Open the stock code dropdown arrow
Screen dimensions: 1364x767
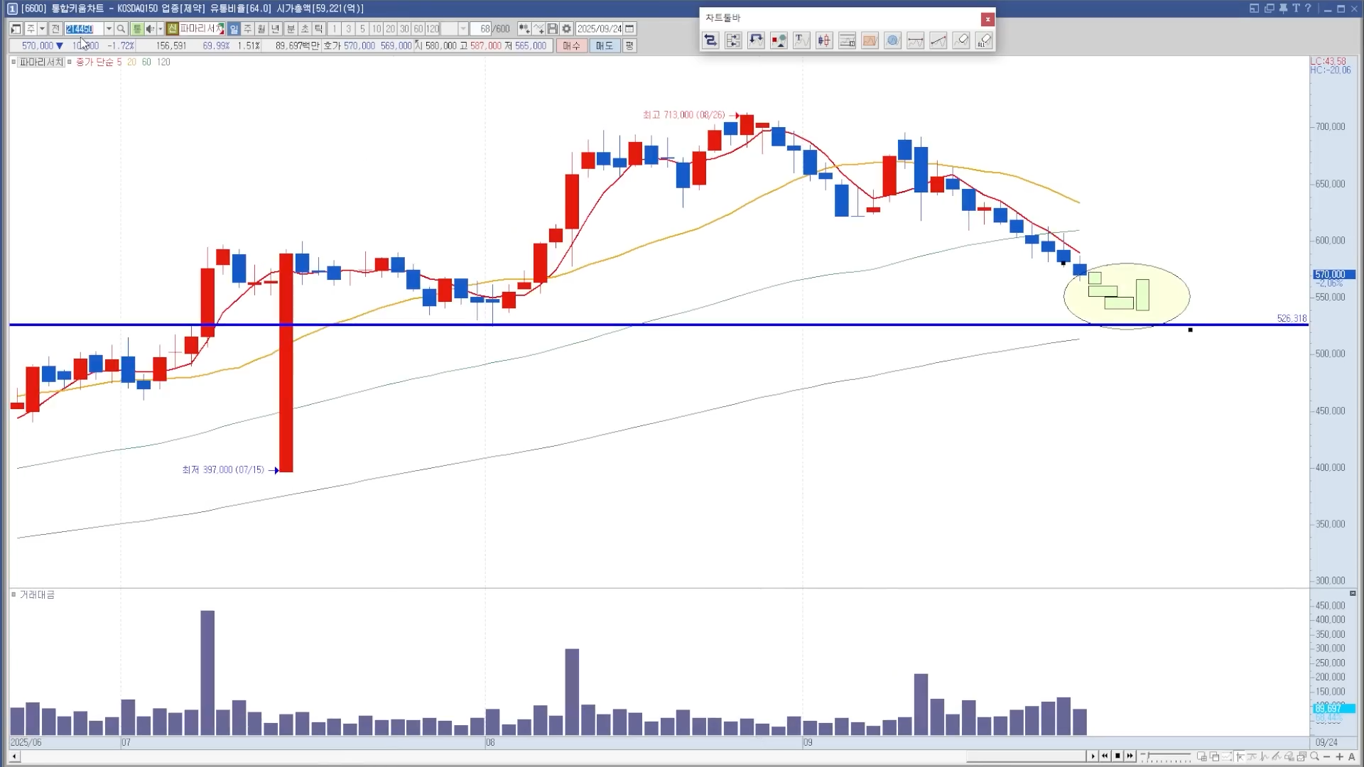point(109,28)
